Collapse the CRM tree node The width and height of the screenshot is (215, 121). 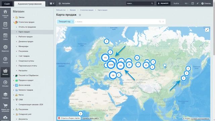pos(13,100)
